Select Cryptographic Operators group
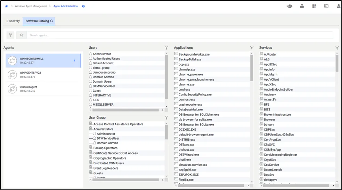 (110, 158)
